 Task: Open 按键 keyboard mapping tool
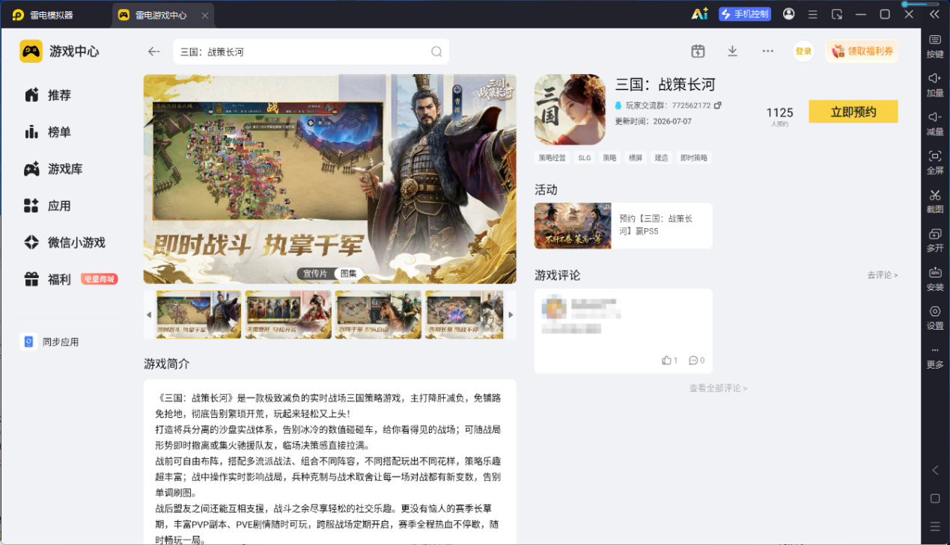935,46
